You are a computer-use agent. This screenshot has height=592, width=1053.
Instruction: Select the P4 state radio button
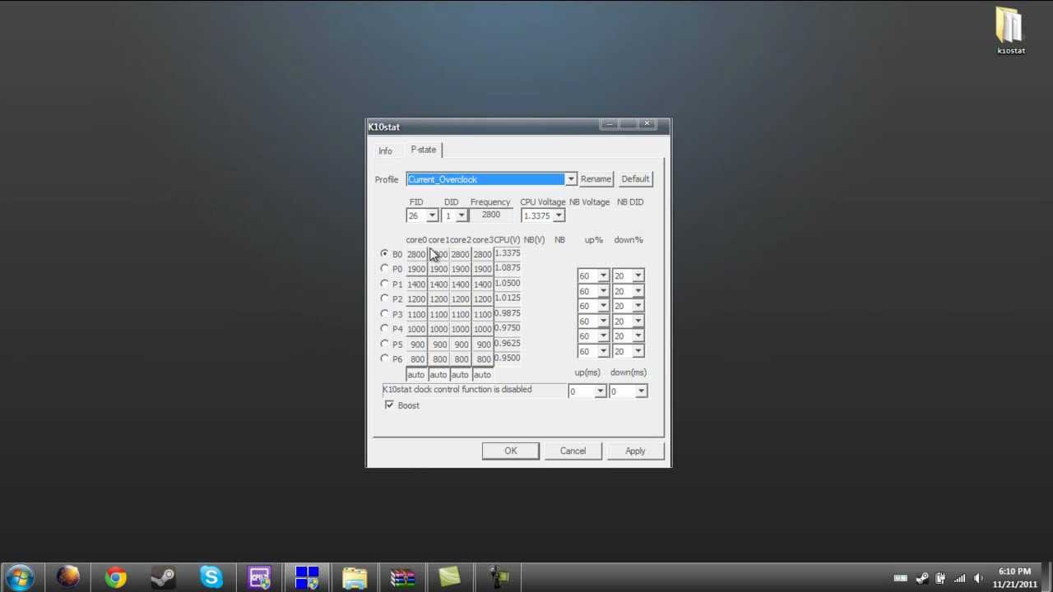coord(384,329)
